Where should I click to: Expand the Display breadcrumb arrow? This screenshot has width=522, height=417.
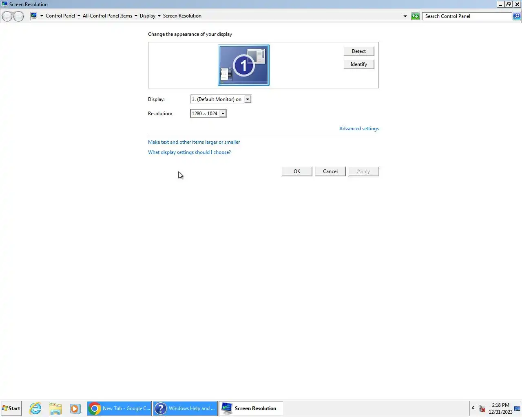[159, 16]
